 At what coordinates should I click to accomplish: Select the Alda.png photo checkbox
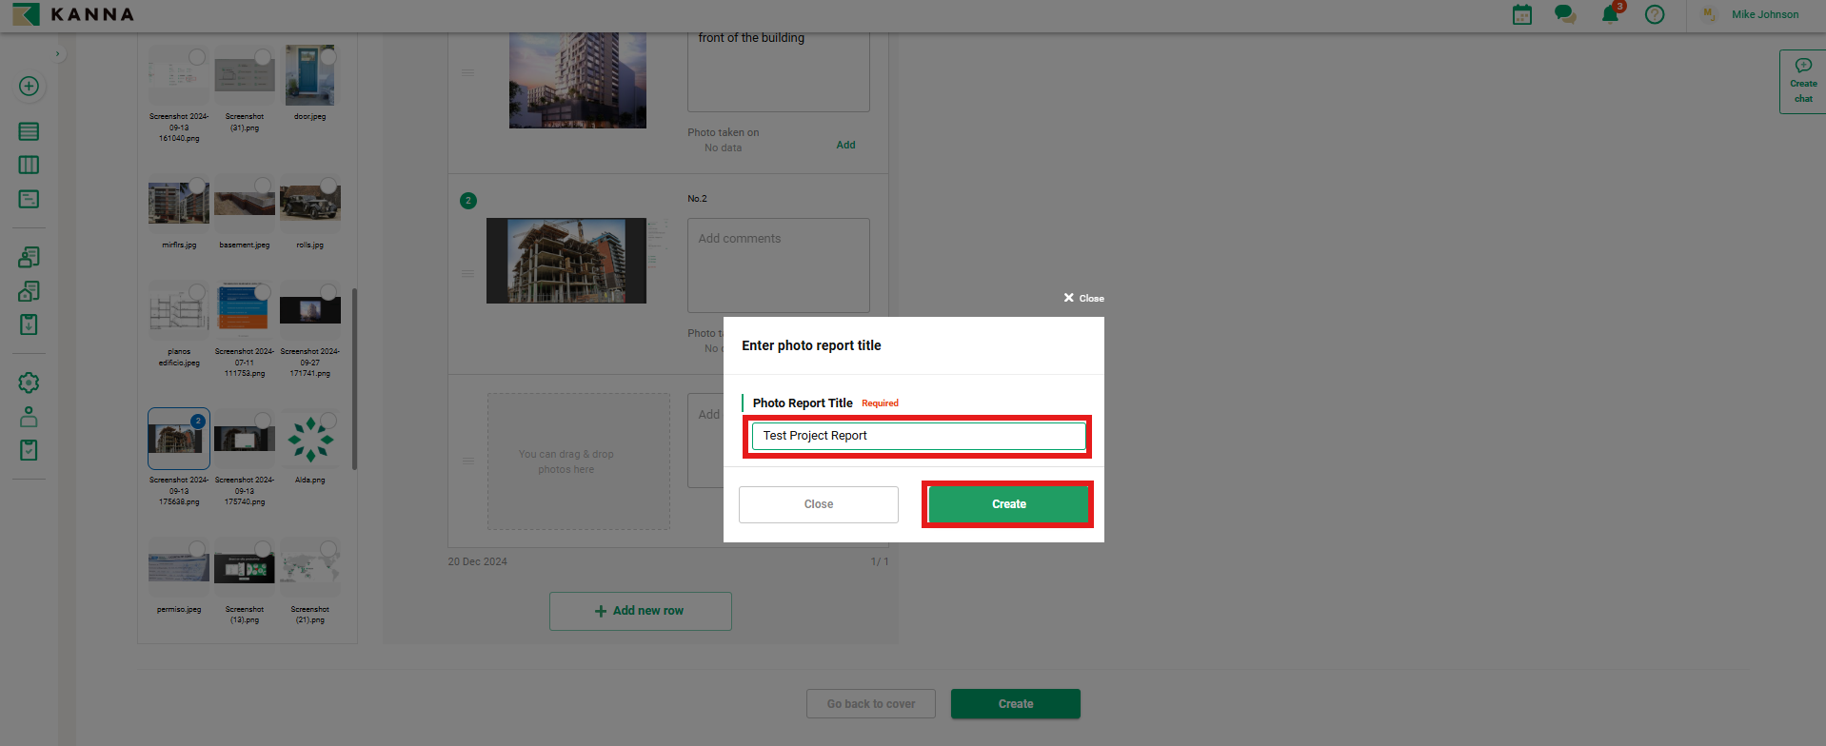(x=328, y=421)
